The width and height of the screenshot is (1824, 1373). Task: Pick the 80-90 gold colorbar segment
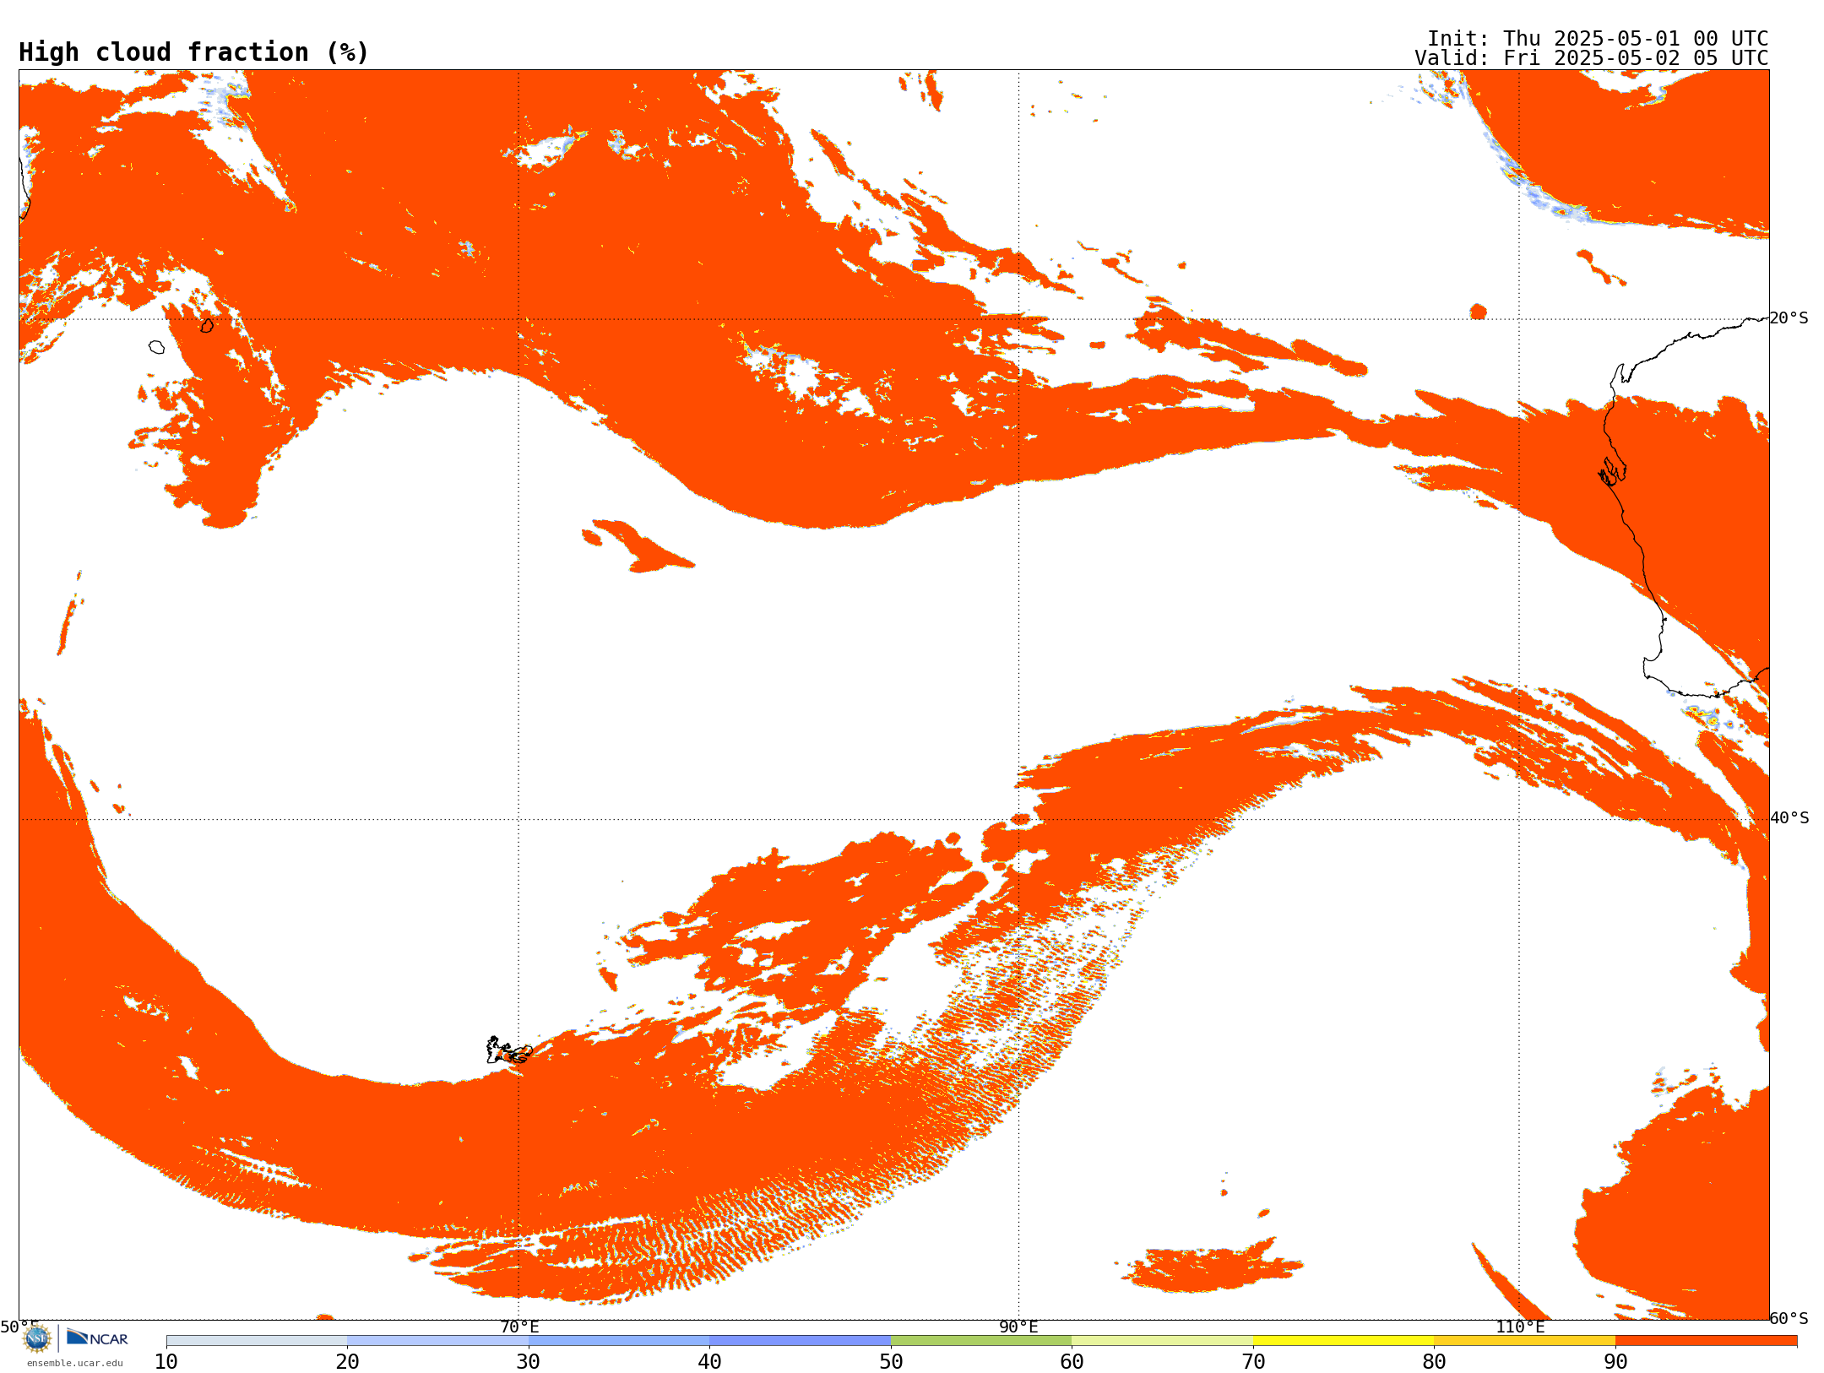click(1524, 1341)
